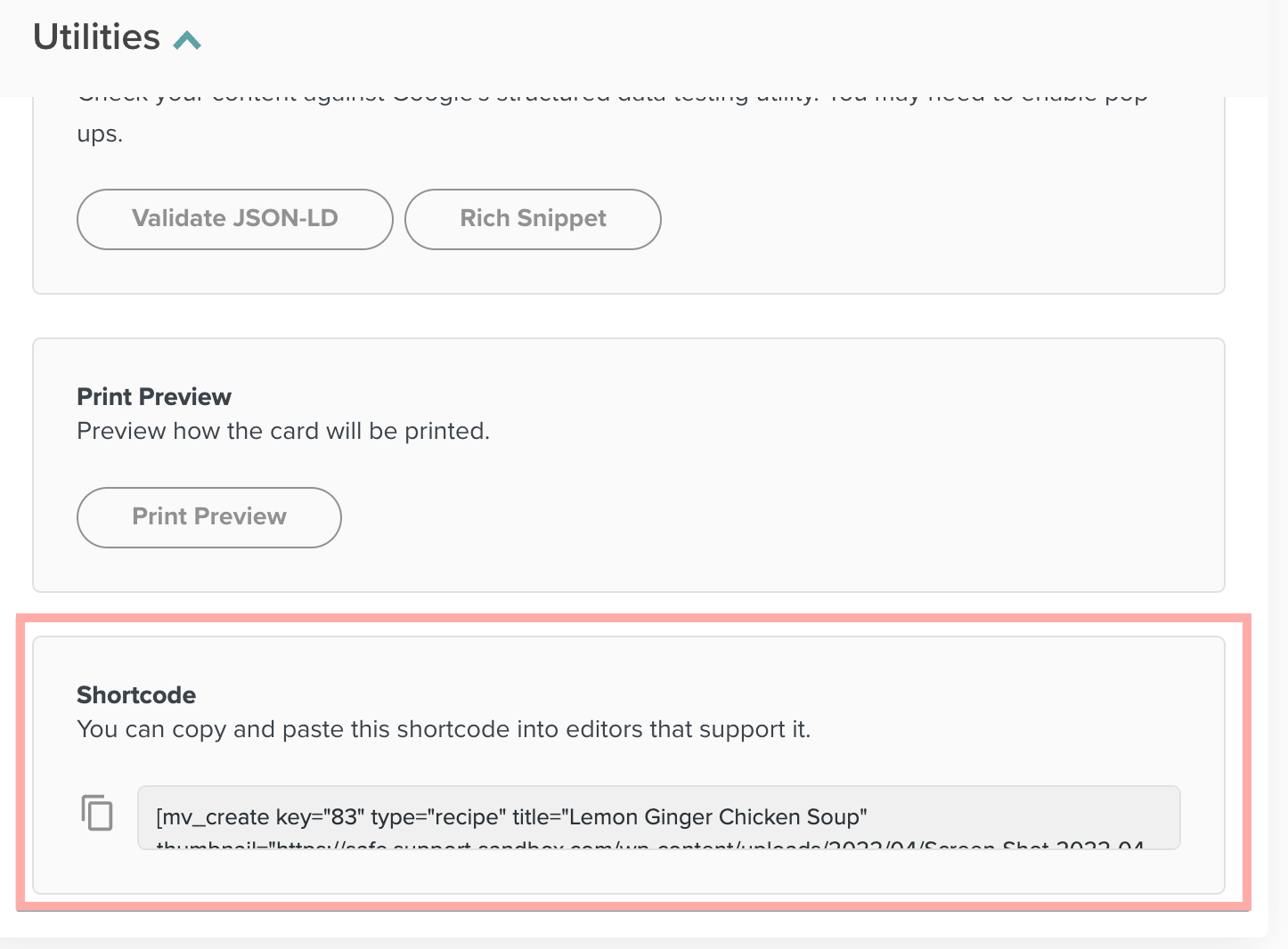This screenshot has height=949, width=1288.
Task: Click Print Preview to preview the card
Action: pyautogui.click(x=208, y=517)
